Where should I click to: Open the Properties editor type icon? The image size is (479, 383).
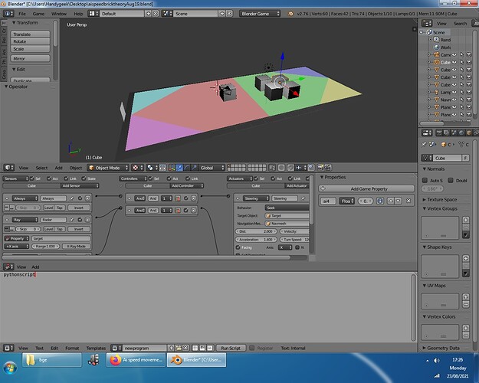(x=426, y=133)
